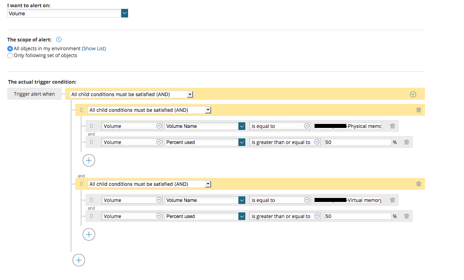The image size is (464, 280).
Task: Grab drag handle of second group's Percent used row
Action: click(91, 216)
